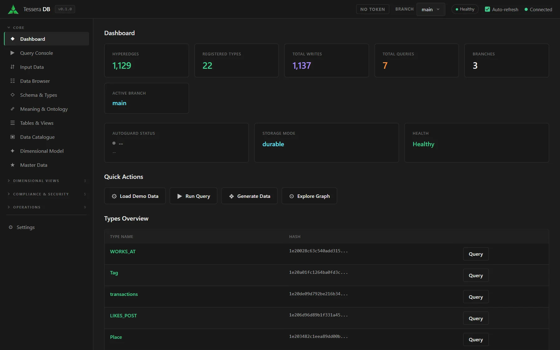Image resolution: width=560 pixels, height=350 pixels.
Task: Click the Dimensional Model sparkle icon
Action: point(12,151)
